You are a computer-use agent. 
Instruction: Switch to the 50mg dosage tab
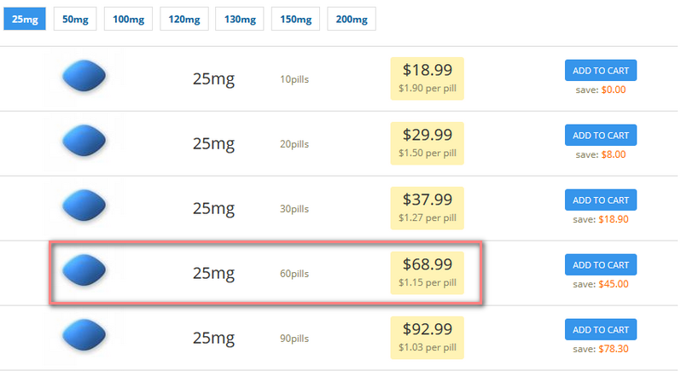point(75,19)
